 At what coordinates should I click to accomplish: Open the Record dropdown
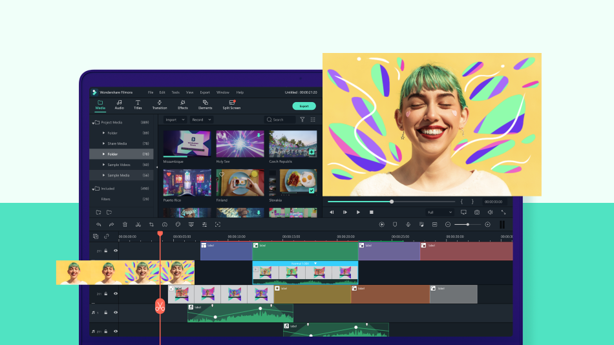click(x=201, y=120)
